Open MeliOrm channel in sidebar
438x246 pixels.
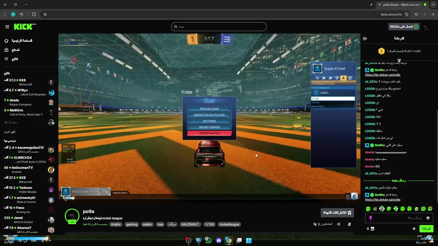[29, 112]
